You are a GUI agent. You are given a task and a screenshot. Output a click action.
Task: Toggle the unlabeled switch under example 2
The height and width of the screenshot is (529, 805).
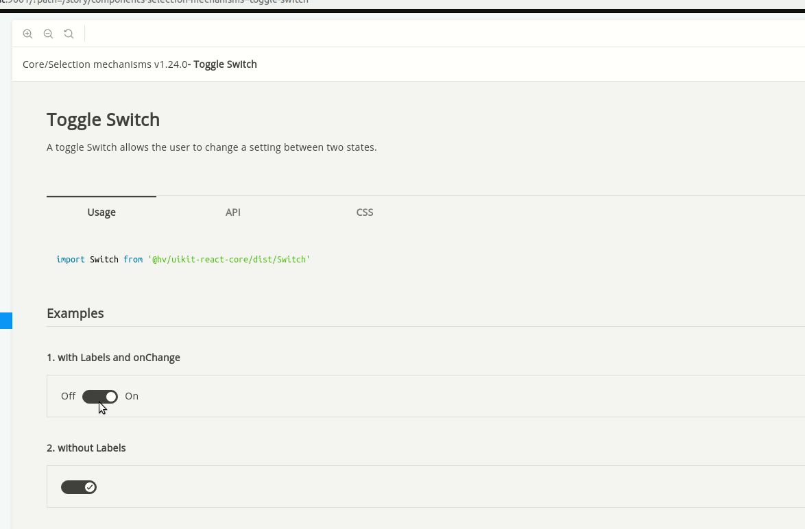79,487
